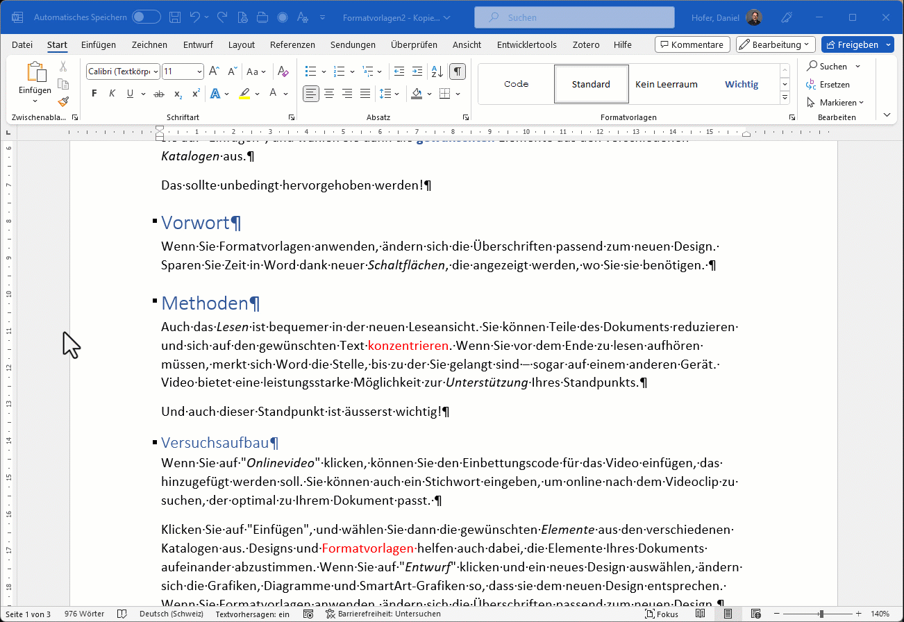
Task: Switch to the Layout tab
Action: 242,44
